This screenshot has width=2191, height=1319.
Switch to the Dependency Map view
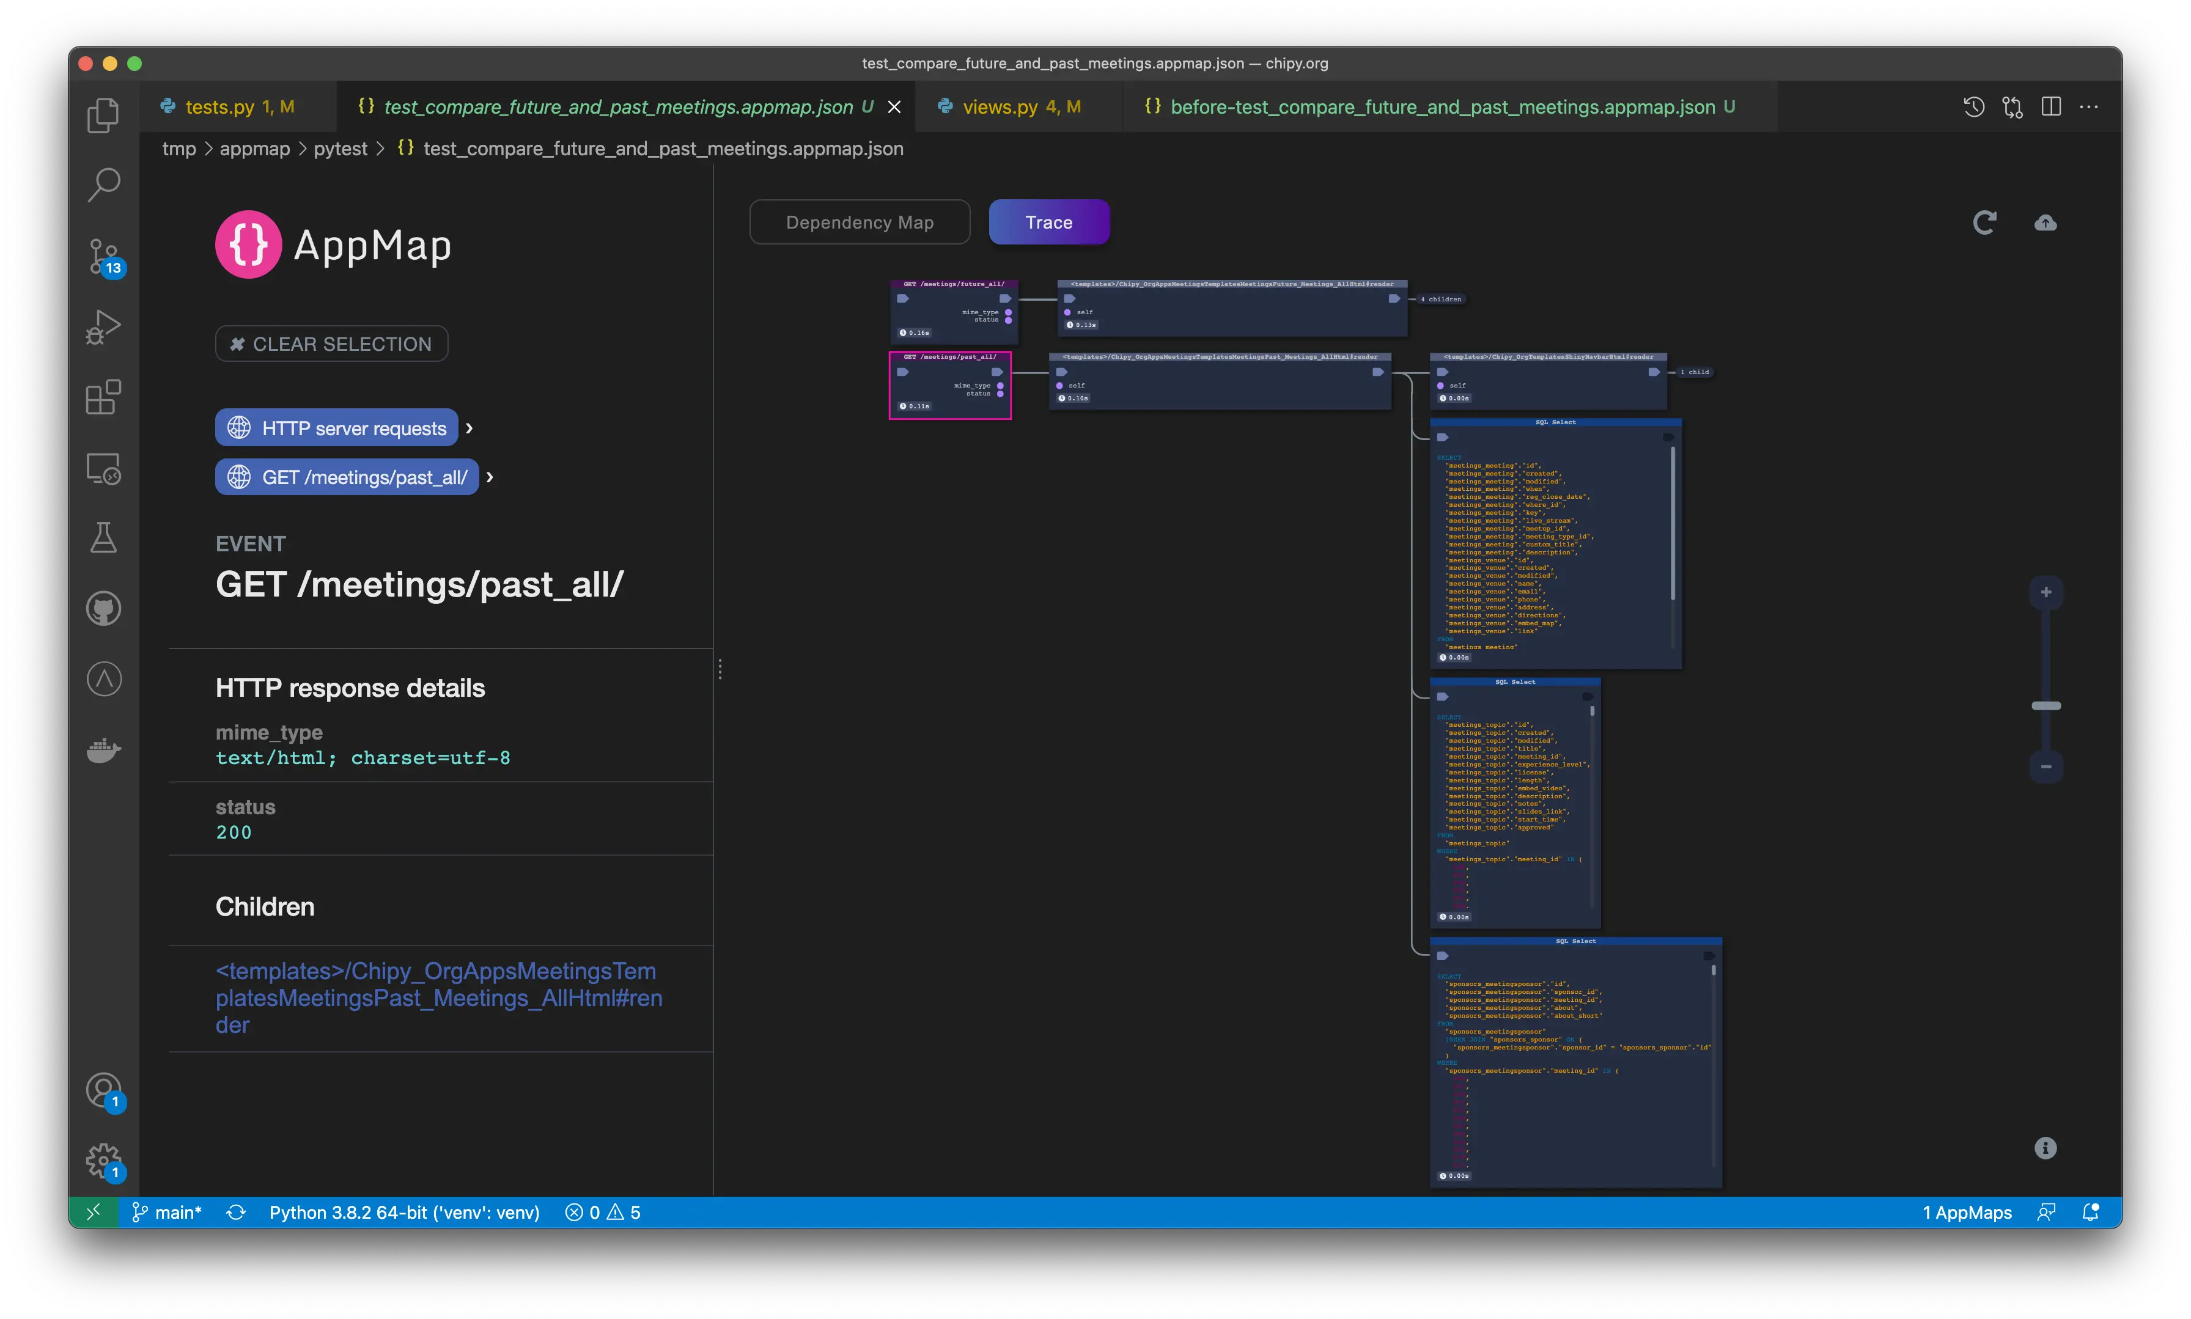click(x=860, y=222)
